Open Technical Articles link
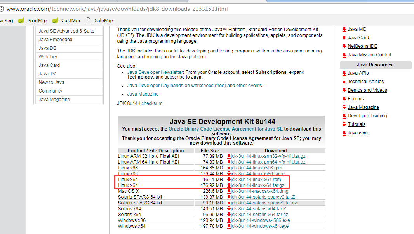This screenshot has height=234, width=414. 366,82
